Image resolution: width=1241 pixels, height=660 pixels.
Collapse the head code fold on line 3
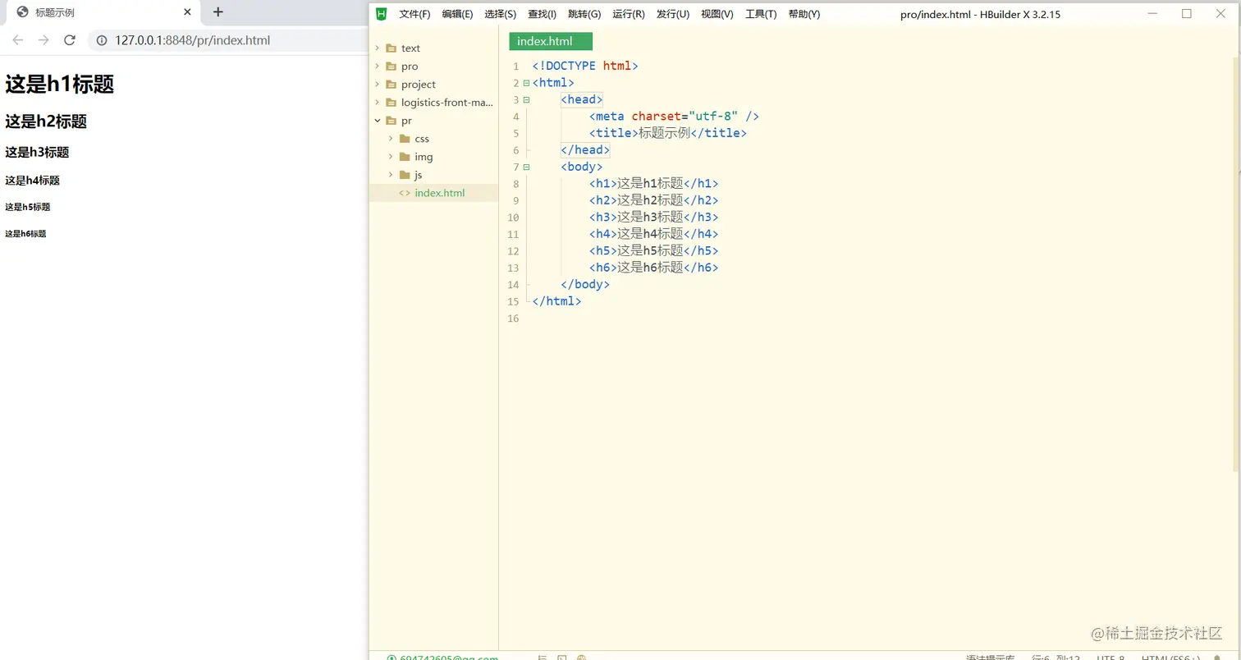pyautogui.click(x=526, y=99)
